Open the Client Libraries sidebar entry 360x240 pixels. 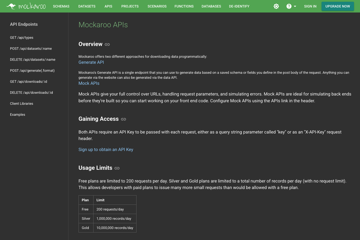tap(21, 103)
